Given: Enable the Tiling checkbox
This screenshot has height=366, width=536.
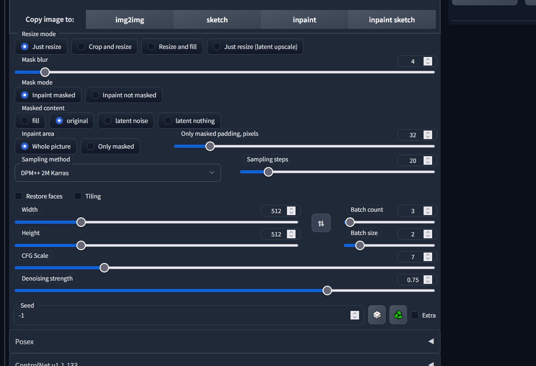Looking at the screenshot, I should point(78,196).
